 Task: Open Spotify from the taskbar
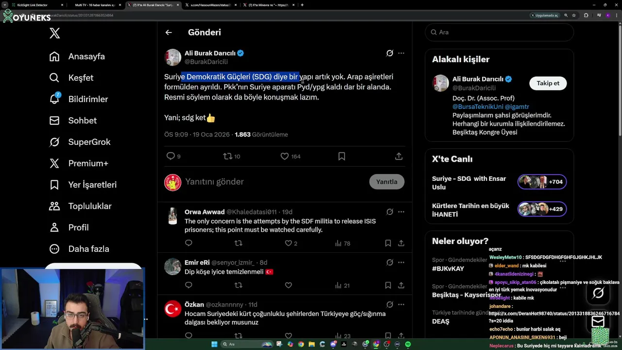pyautogui.click(x=408, y=344)
